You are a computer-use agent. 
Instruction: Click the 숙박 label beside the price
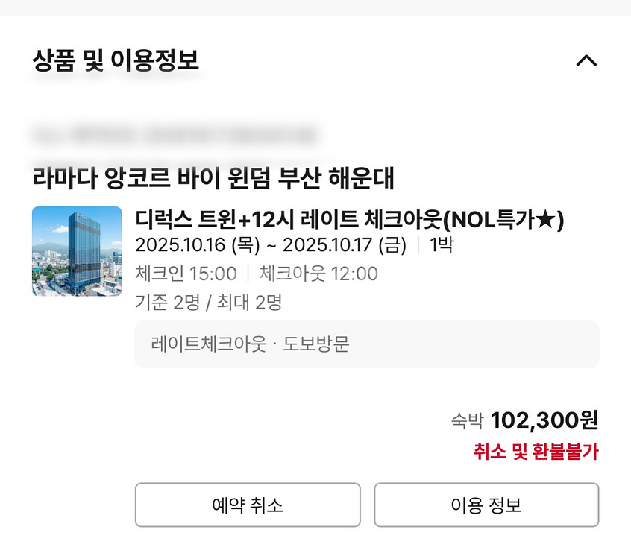tap(467, 422)
